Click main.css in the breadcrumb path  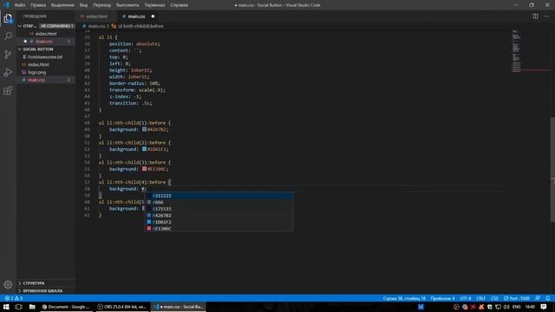click(x=96, y=26)
